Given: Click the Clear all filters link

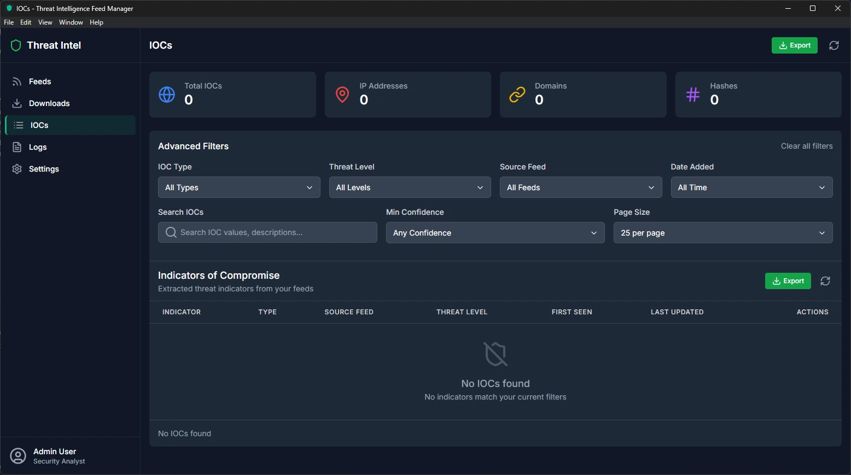Looking at the screenshot, I should [x=806, y=146].
